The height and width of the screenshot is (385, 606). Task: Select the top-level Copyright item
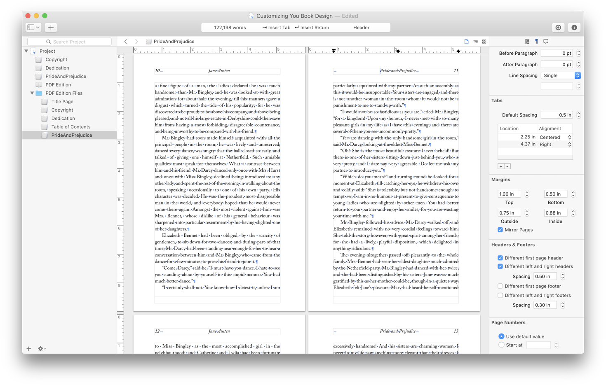(x=56, y=59)
